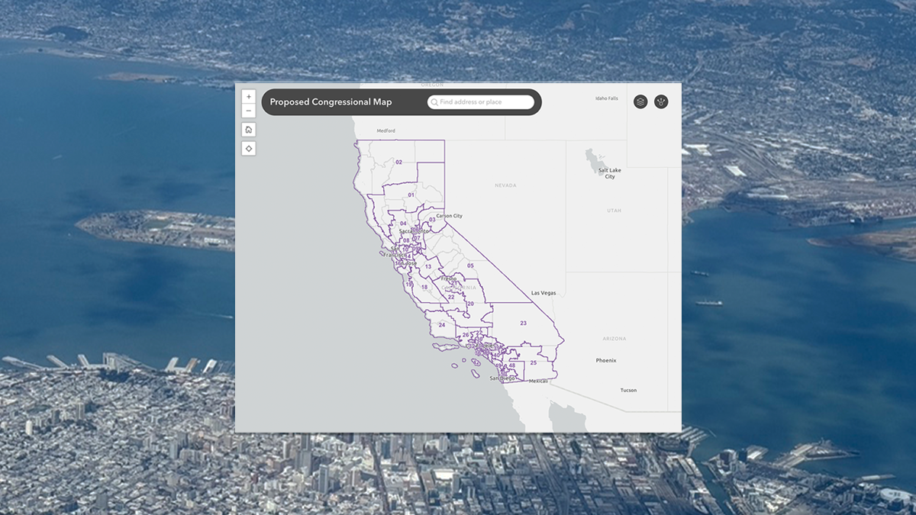The height and width of the screenshot is (515, 916).
Task: Zoom in using the plus icon
Action: click(249, 96)
